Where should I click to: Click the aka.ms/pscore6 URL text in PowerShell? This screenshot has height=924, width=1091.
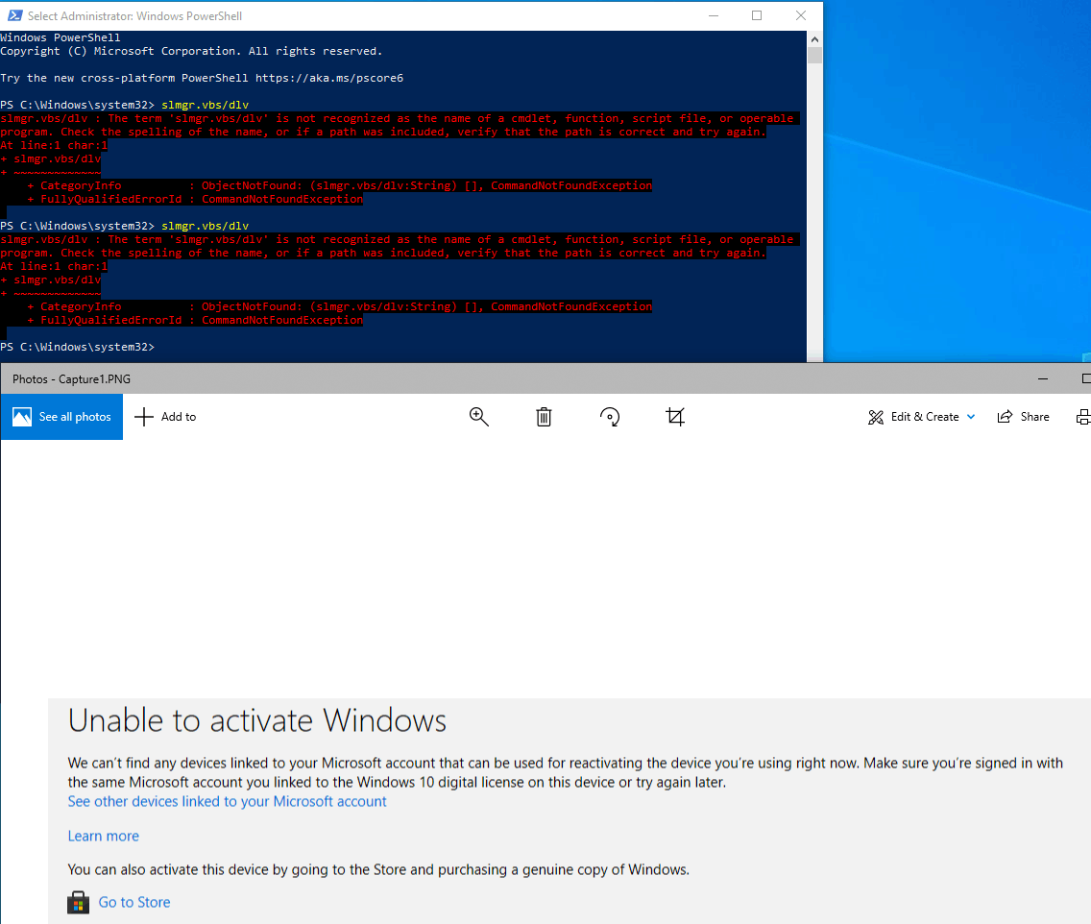[329, 78]
